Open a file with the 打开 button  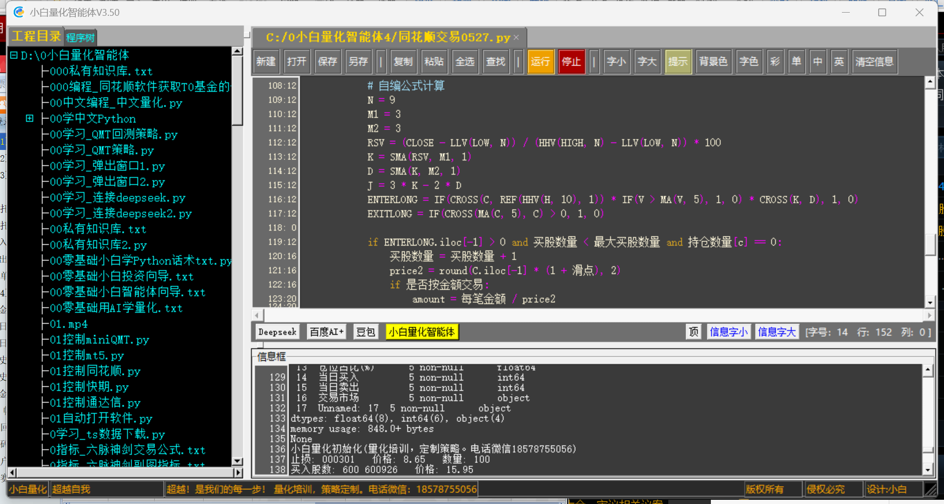[297, 62]
